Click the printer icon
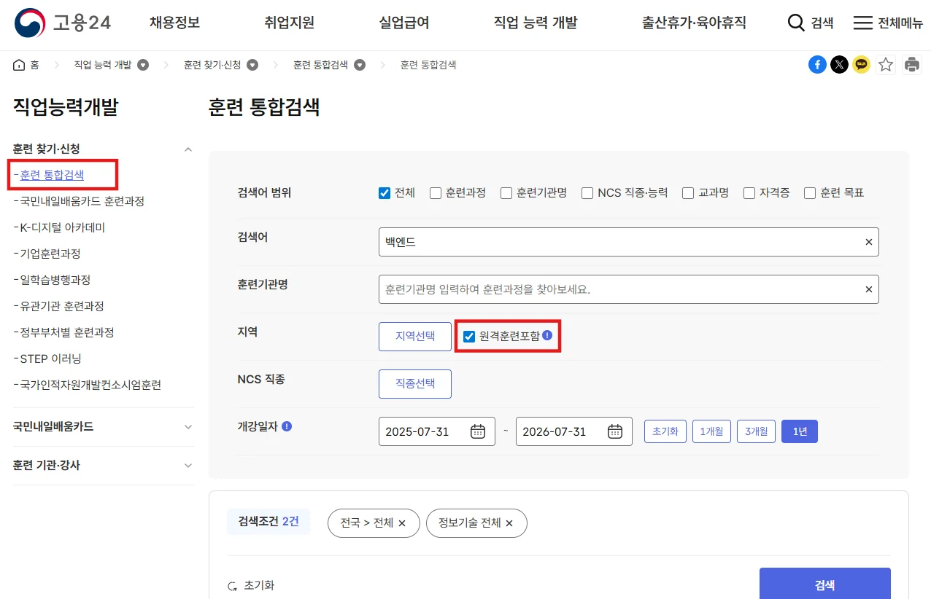The image size is (931, 599). 912,65
